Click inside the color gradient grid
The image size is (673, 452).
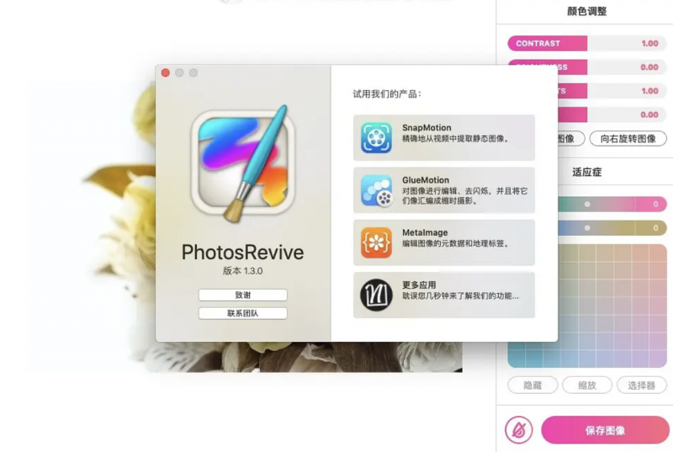click(x=612, y=306)
